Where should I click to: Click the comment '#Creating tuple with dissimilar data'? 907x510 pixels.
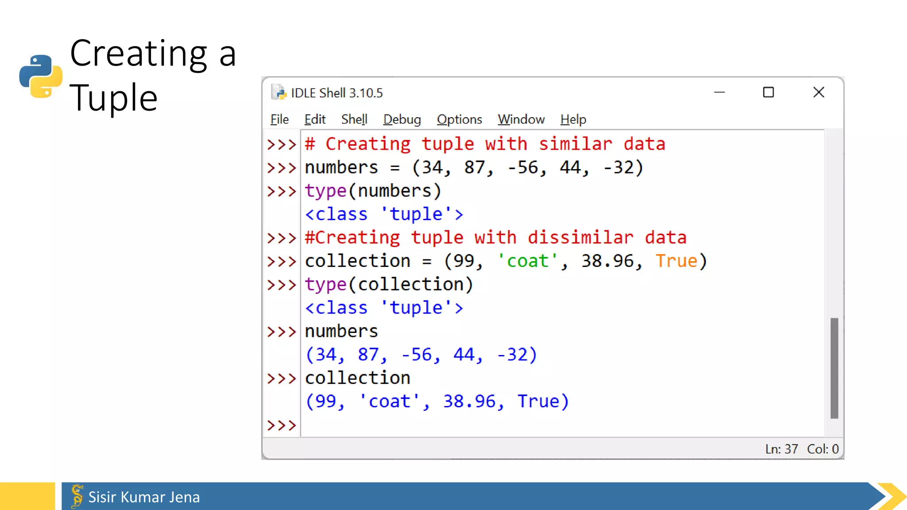click(496, 237)
